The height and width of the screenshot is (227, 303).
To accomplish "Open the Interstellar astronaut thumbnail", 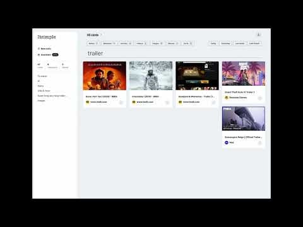I will coord(151,76).
